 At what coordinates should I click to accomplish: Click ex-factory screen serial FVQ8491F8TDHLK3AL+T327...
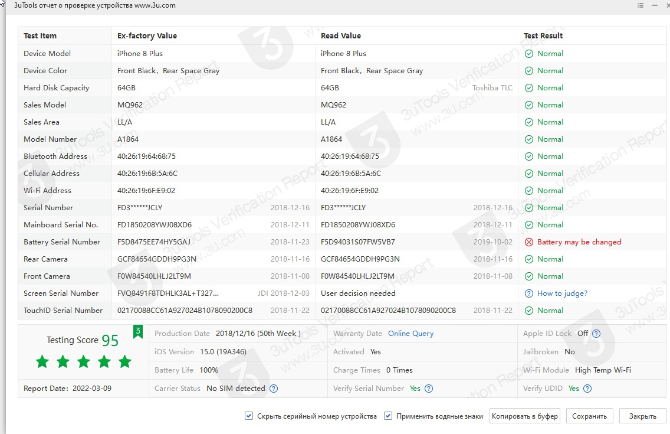168,293
